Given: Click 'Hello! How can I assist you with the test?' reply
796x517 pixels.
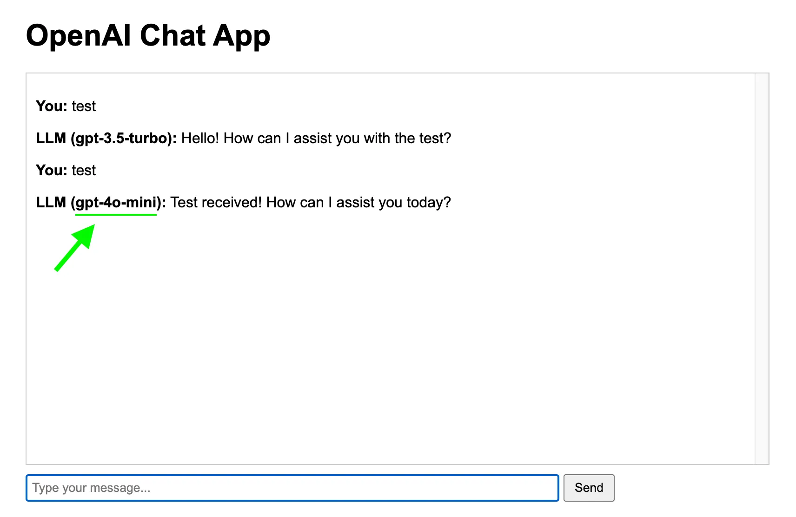Looking at the screenshot, I should tap(316, 138).
